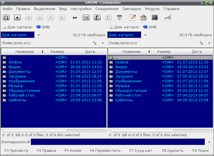The height and width of the screenshot is (156, 214).
Task: Expand command line history dropdown
Action: pos(209,142)
